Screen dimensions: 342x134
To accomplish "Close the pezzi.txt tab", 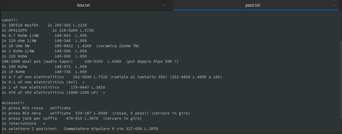I will point(334,5).
